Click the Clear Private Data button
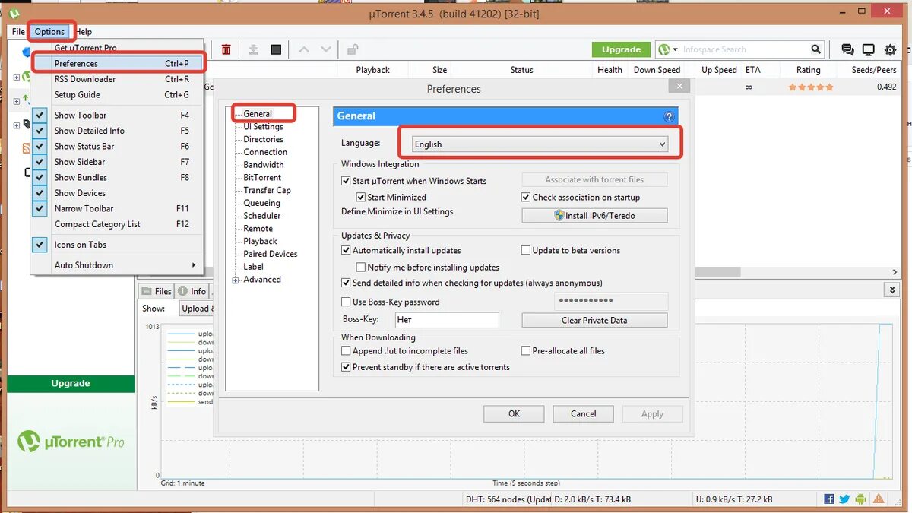Screen dimensions: 912x513 (594, 320)
